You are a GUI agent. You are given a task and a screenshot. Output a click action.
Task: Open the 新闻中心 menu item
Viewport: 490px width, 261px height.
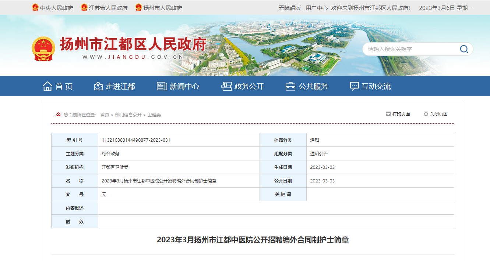(184, 86)
